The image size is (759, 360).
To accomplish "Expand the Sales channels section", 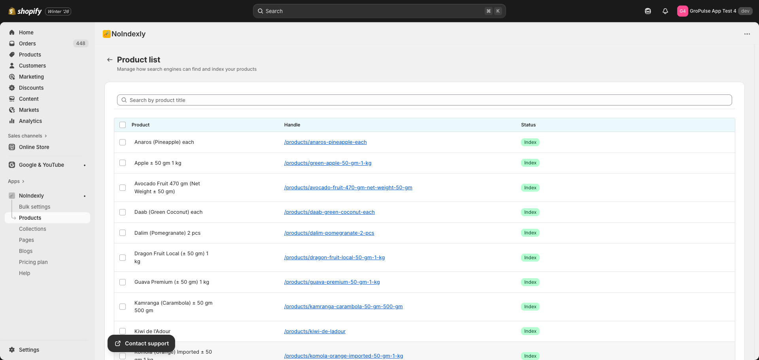I will pos(27,136).
